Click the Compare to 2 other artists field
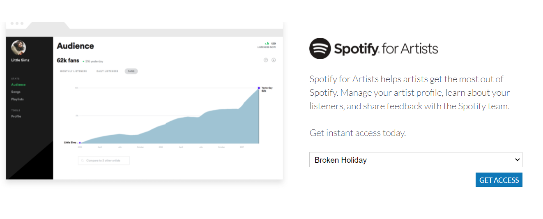Image resolution: width=543 pixels, height=219 pixels. click(104, 161)
